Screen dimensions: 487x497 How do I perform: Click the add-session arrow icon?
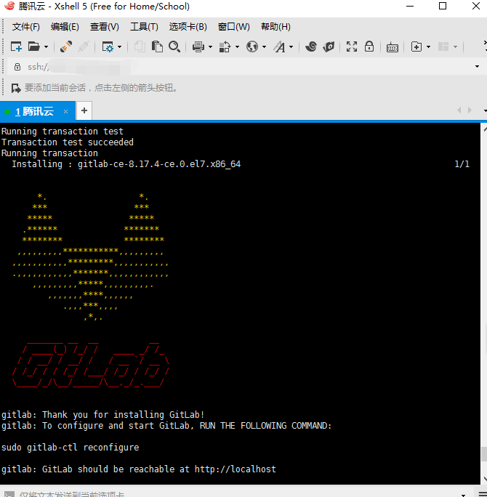pyautogui.click(x=16, y=88)
